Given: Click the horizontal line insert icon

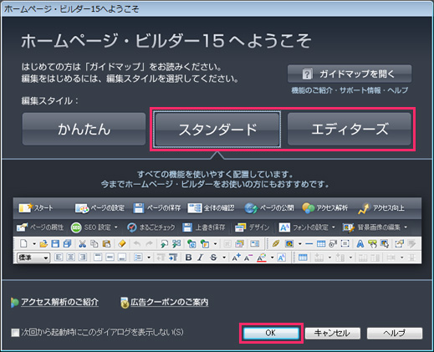Looking at the screenshot, I should click(309, 244).
